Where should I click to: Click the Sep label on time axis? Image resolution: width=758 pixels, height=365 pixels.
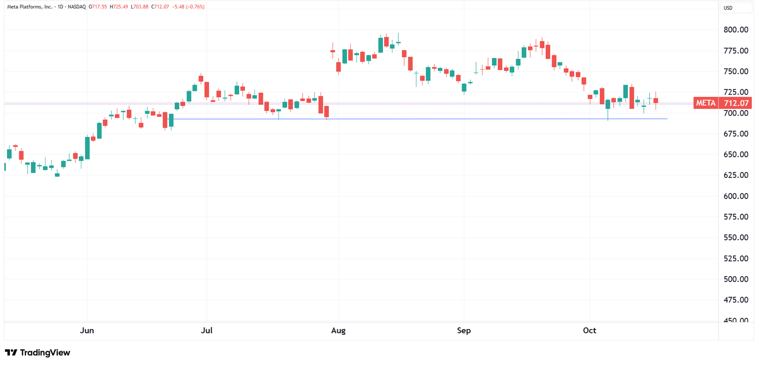click(x=464, y=330)
